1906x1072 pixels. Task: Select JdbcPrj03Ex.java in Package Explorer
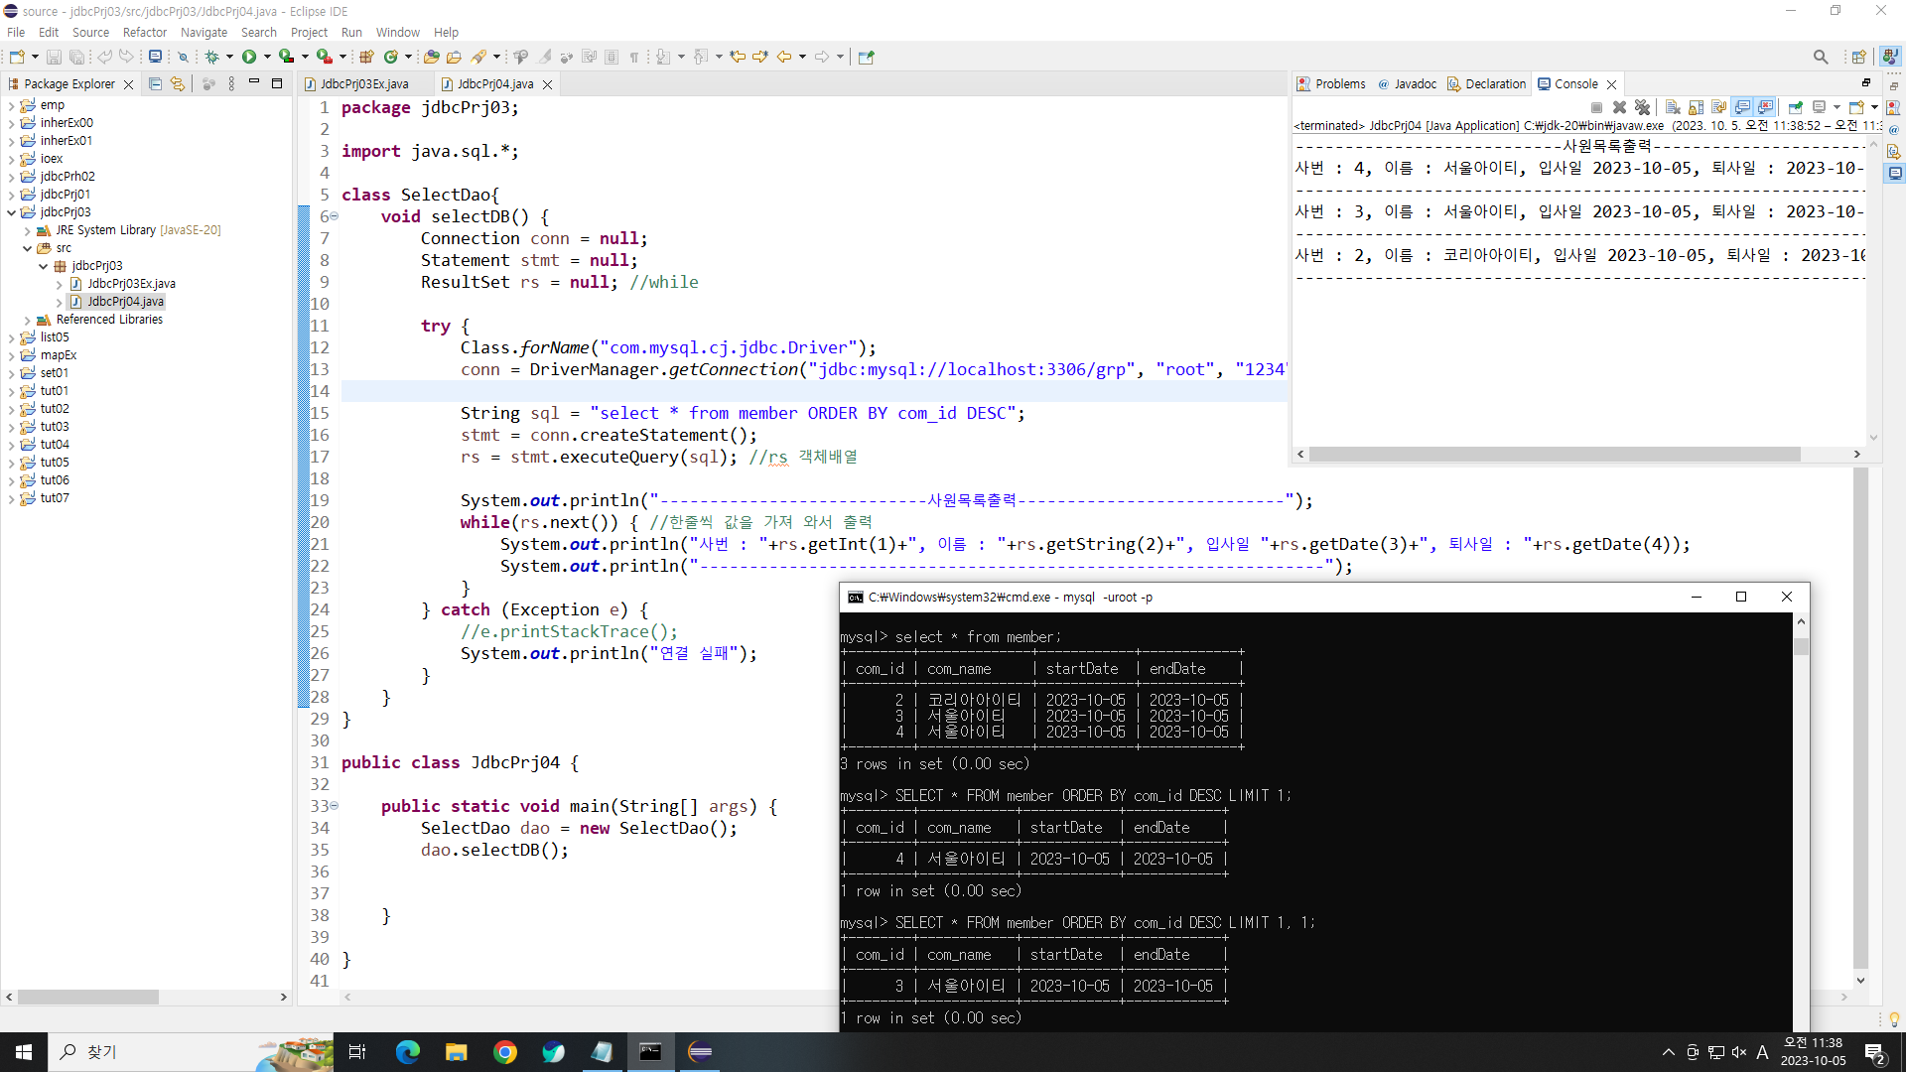(131, 284)
